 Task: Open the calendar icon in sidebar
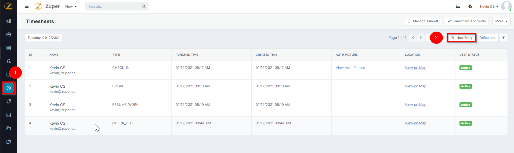(9, 48)
